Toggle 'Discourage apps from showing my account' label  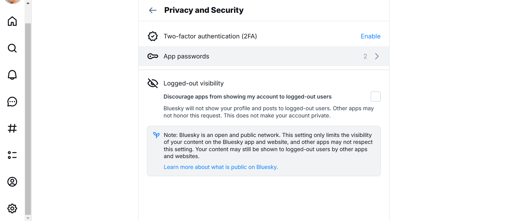pos(247,97)
